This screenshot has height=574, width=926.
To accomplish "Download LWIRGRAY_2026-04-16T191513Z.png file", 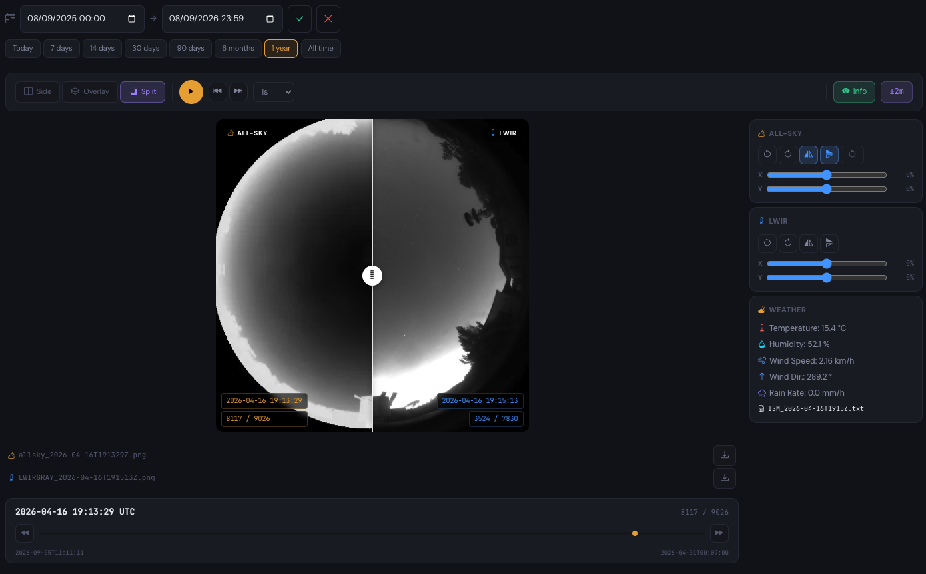I will 725,478.
